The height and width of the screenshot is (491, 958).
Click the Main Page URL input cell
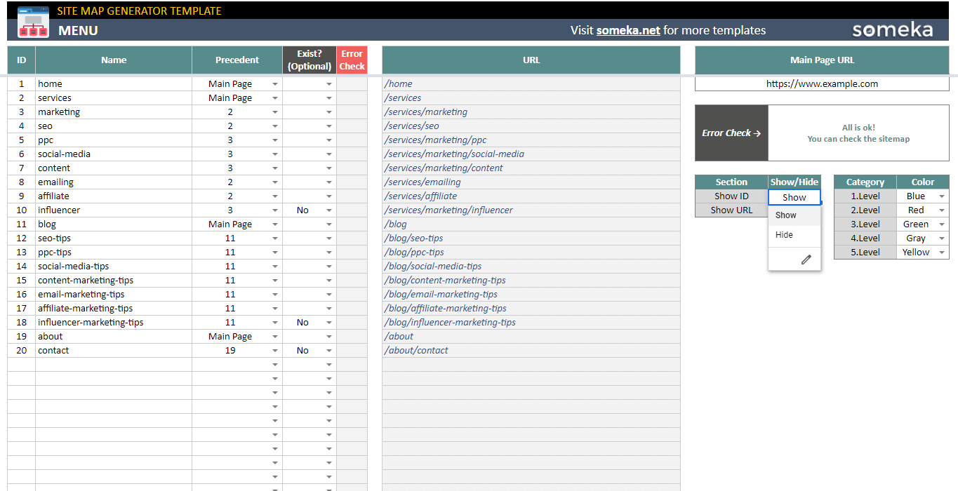(x=821, y=84)
